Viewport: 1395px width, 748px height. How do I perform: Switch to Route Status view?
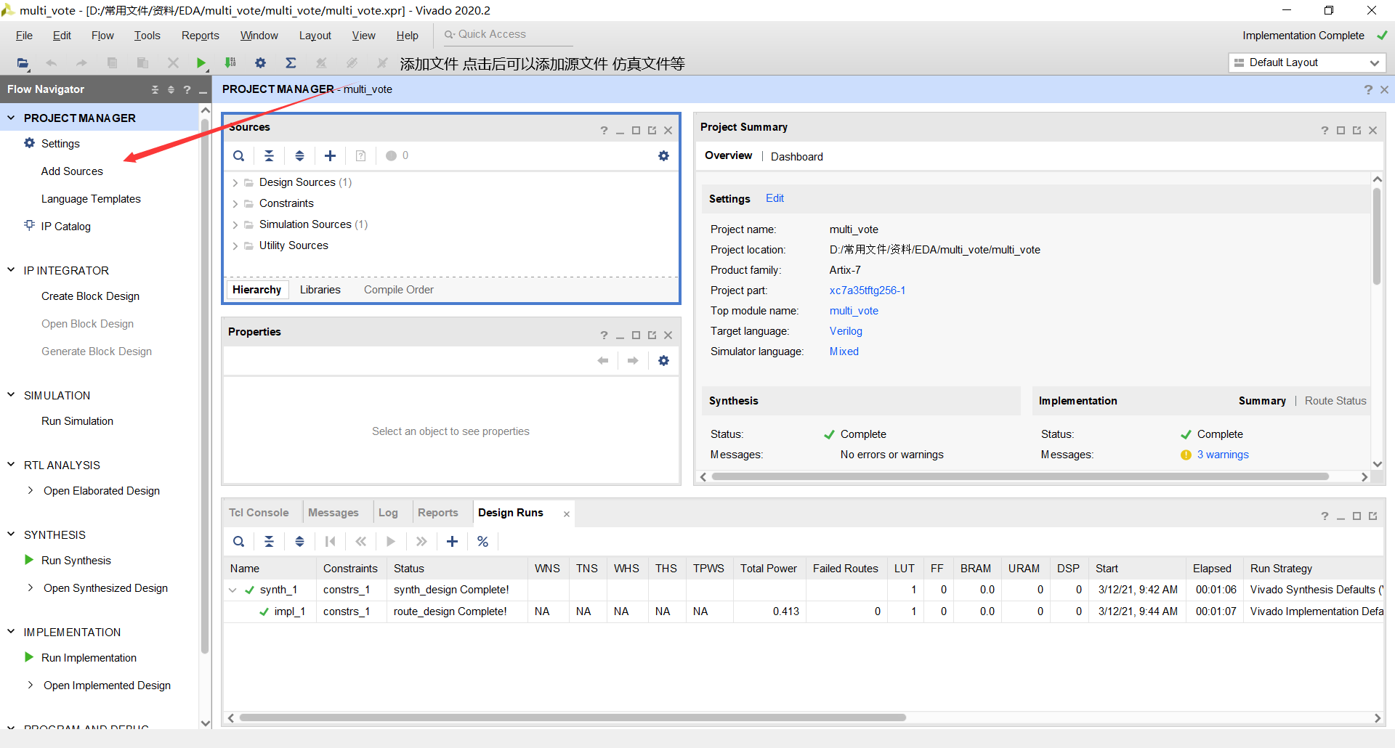[1335, 401]
